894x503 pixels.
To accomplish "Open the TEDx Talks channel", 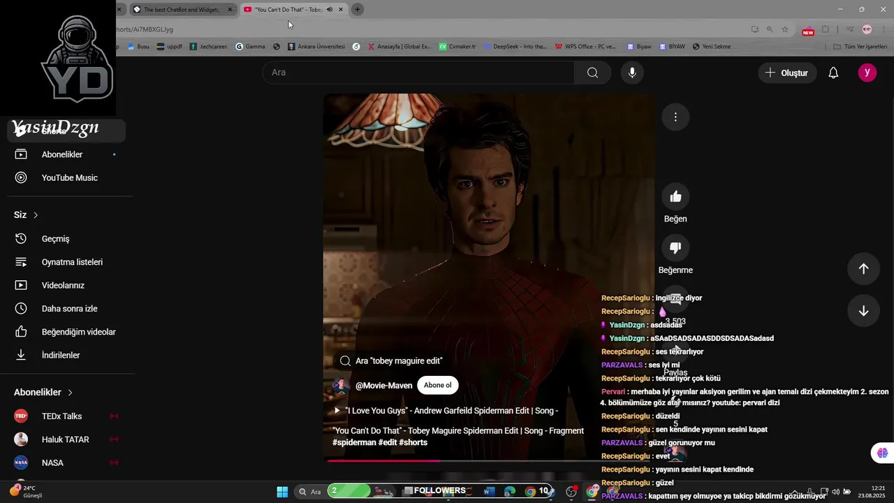I will 66,416.
